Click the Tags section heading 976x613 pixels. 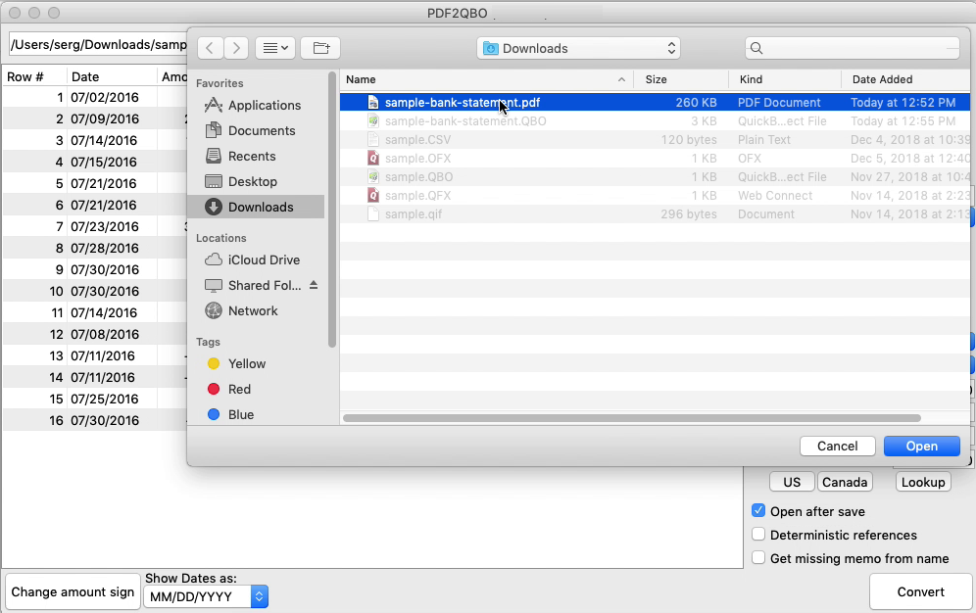(208, 342)
